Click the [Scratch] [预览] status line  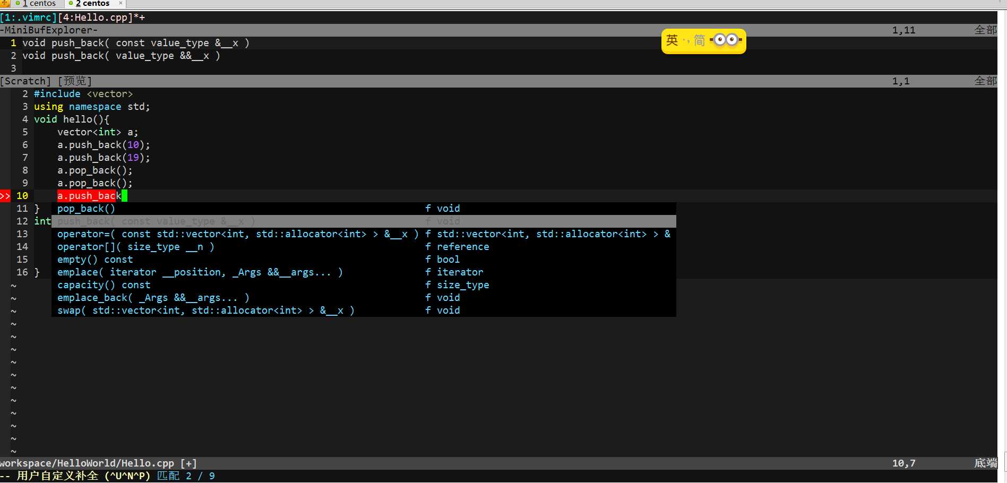[499, 81]
